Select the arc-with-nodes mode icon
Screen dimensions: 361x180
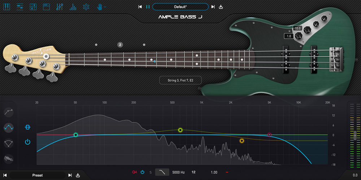point(9,143)
